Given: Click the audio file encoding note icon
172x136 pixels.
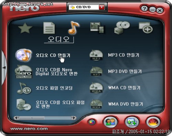Looking at the screenshot, I should tap(24, 88).
